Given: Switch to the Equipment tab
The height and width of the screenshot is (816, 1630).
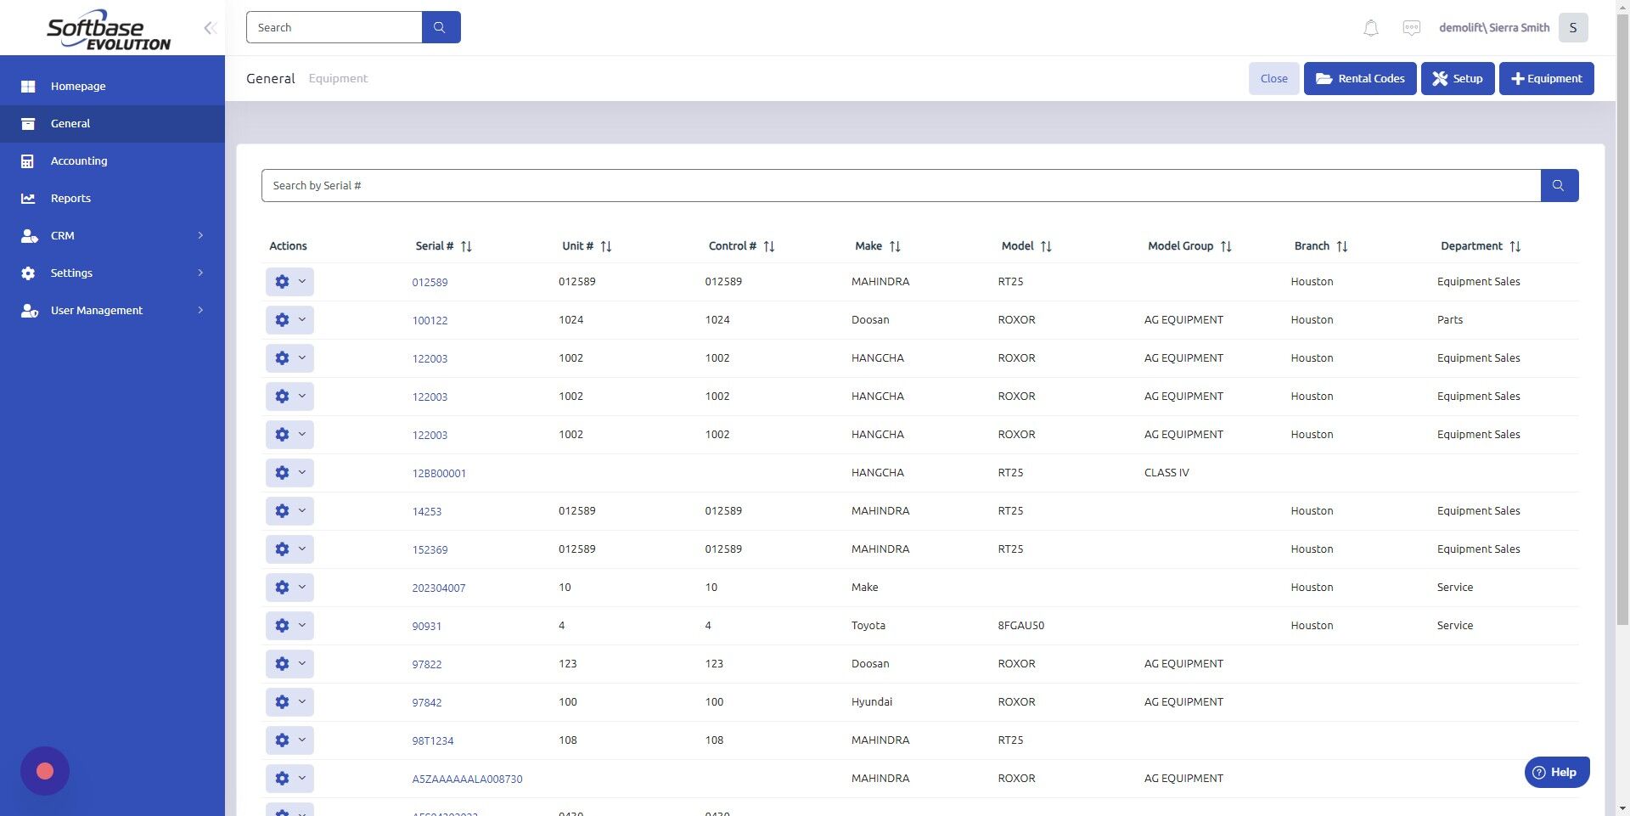Looking at the screenshot, I should coord(337,78).
